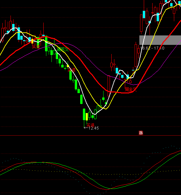Image resolution: width=181 pixels, height=195 pixels.
Task: Select the long cyan candle at the first peak
Action: tap(19, 34)
